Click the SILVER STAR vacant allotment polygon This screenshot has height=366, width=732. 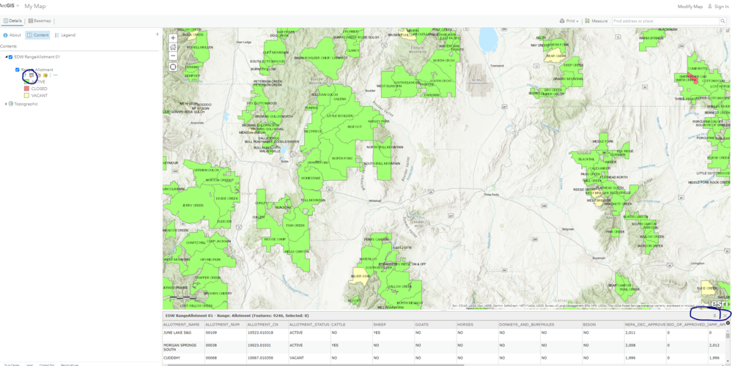[359, 277]
